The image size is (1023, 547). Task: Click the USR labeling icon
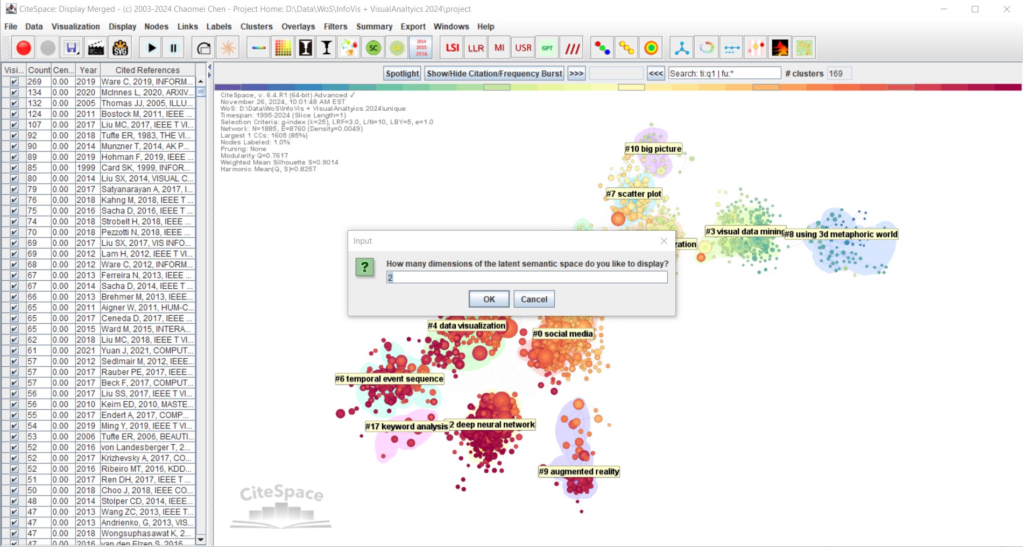pos(523,48)
